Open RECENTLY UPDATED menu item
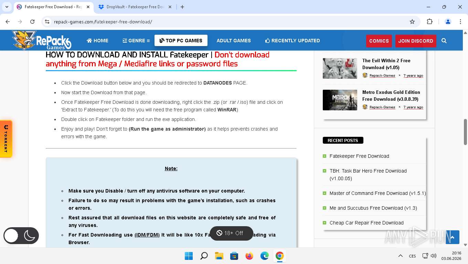The image size is (468, 264). tap(292, 41)
